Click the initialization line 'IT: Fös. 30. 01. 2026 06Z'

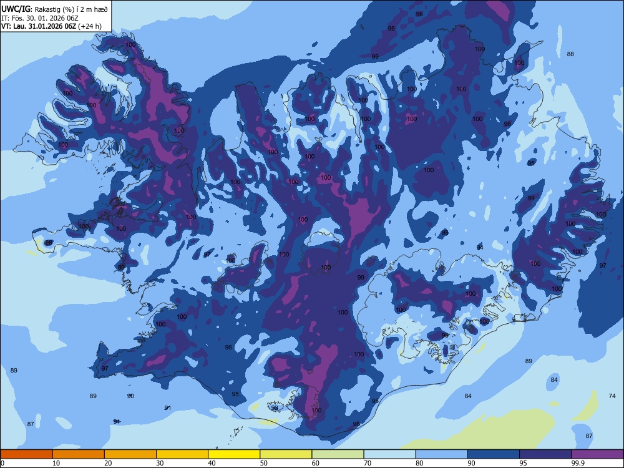39,18
